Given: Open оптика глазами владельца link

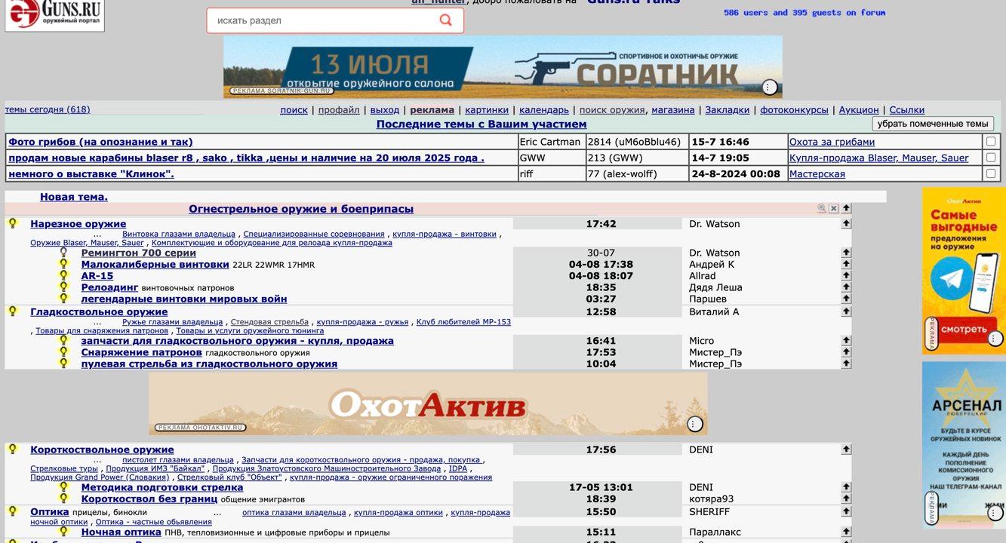Looking at the screenshot, I should click(x=294, y=513).
